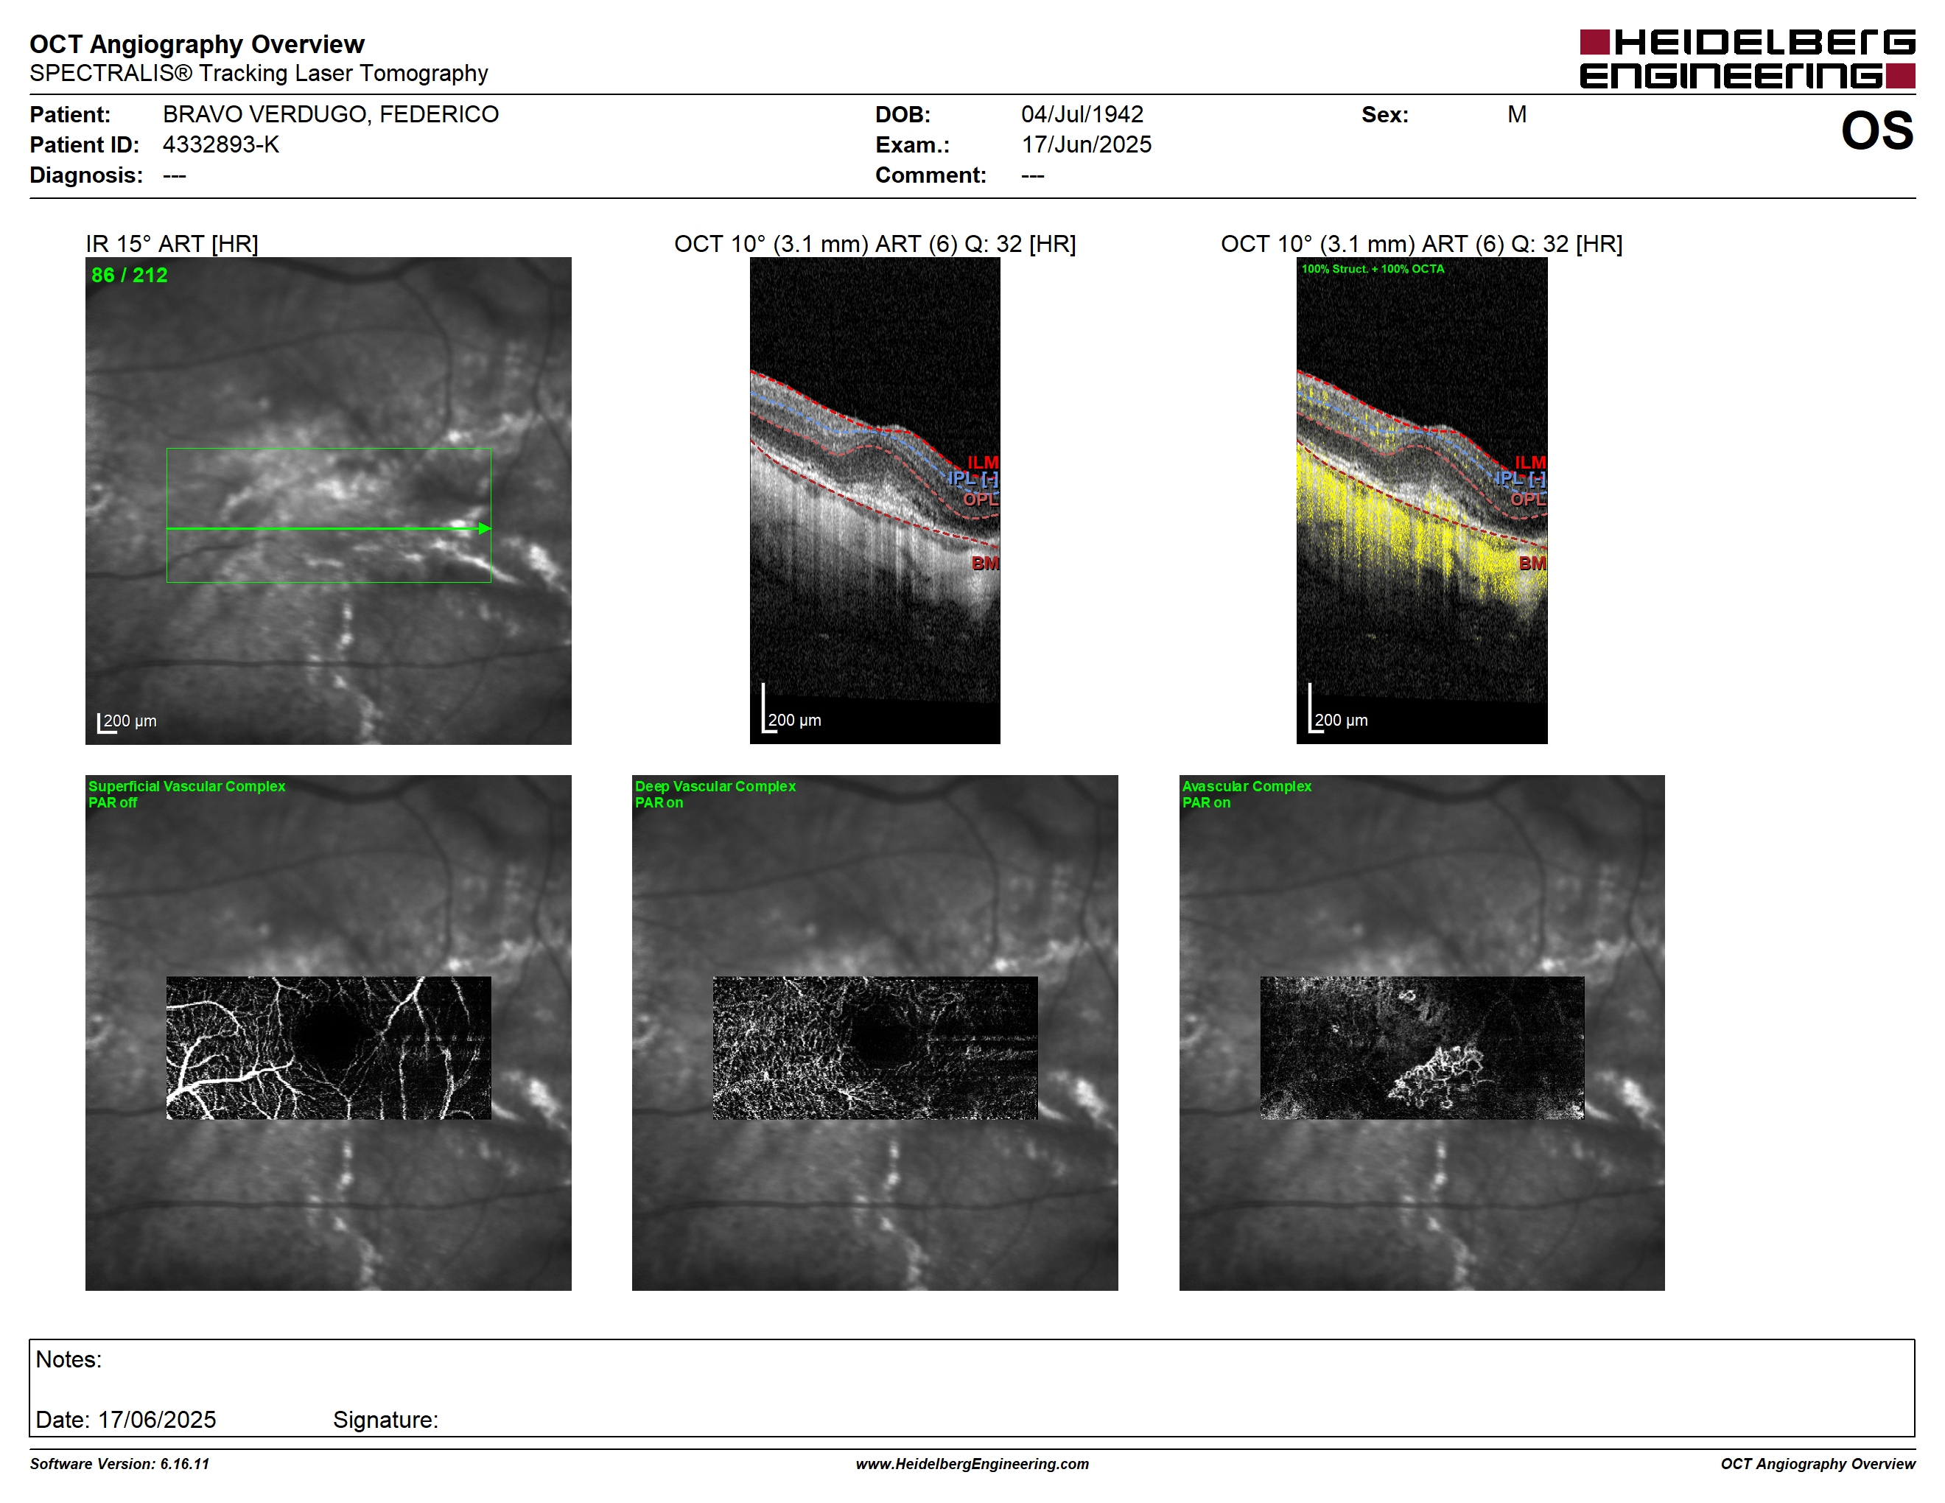Click the '200 µm' scale on IR image
Viewport: 1945px width, 1503px height.
[127, 721]
